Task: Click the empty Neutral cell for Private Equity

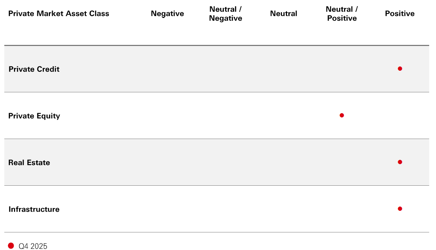Action: click(284, 115)
